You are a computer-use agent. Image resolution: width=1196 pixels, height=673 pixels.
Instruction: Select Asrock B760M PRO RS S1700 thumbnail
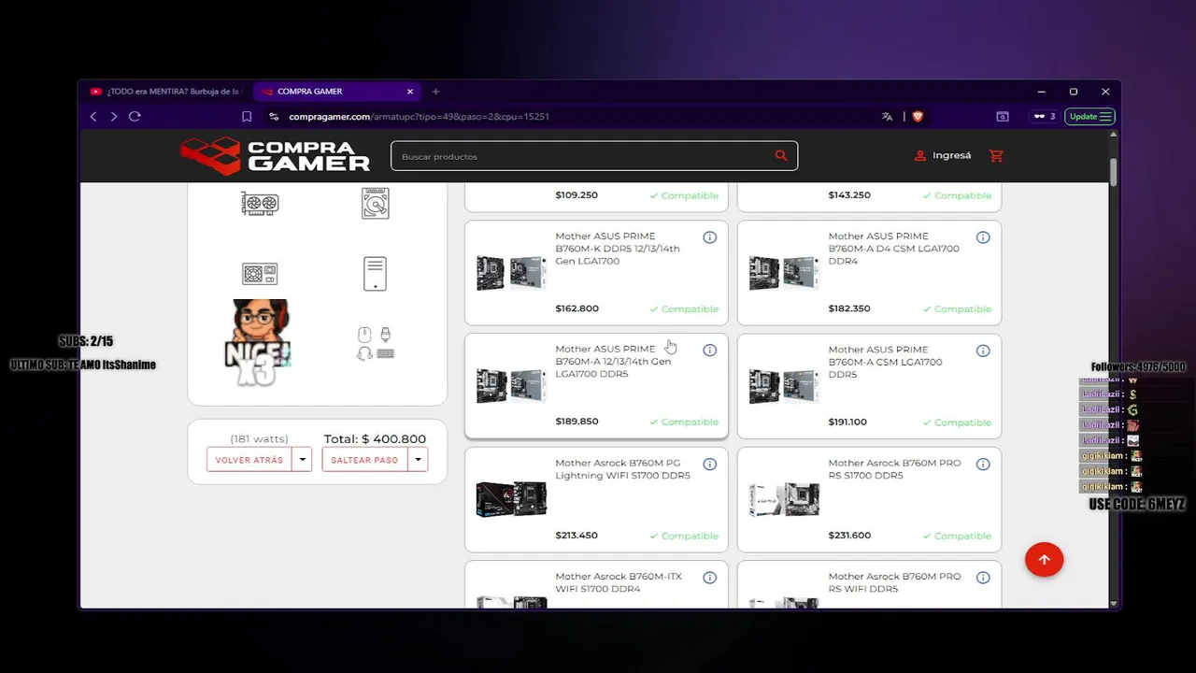(784, 499)
